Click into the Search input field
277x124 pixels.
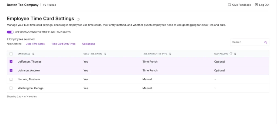pos(247,42)
